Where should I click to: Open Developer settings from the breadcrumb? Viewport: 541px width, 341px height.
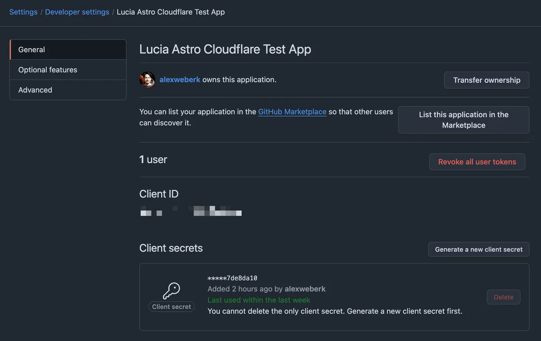pos(77,12)
